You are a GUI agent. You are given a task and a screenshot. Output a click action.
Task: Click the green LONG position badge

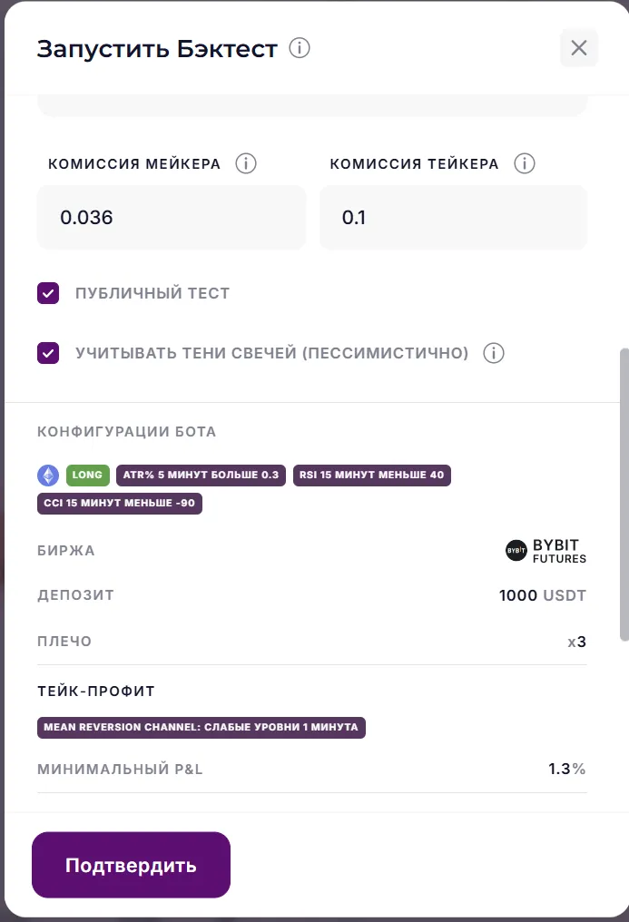pyautogui.click(x=86, y=475)
